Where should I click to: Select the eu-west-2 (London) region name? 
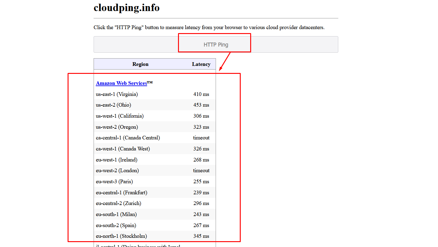pos(117,170)
